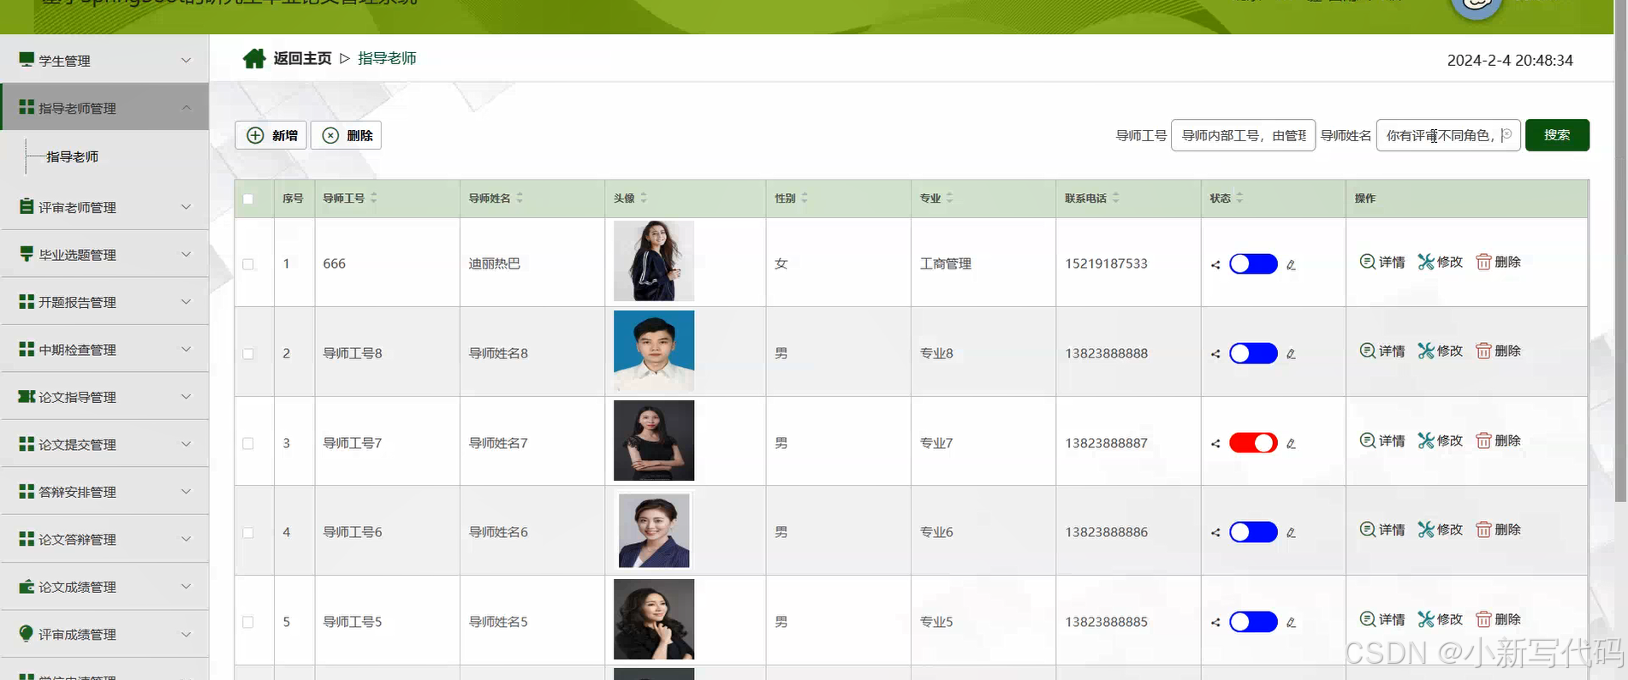This screenshot has height=680, width=1628.
Task: Sort by 状态 column arrows
Action: 1239,198
